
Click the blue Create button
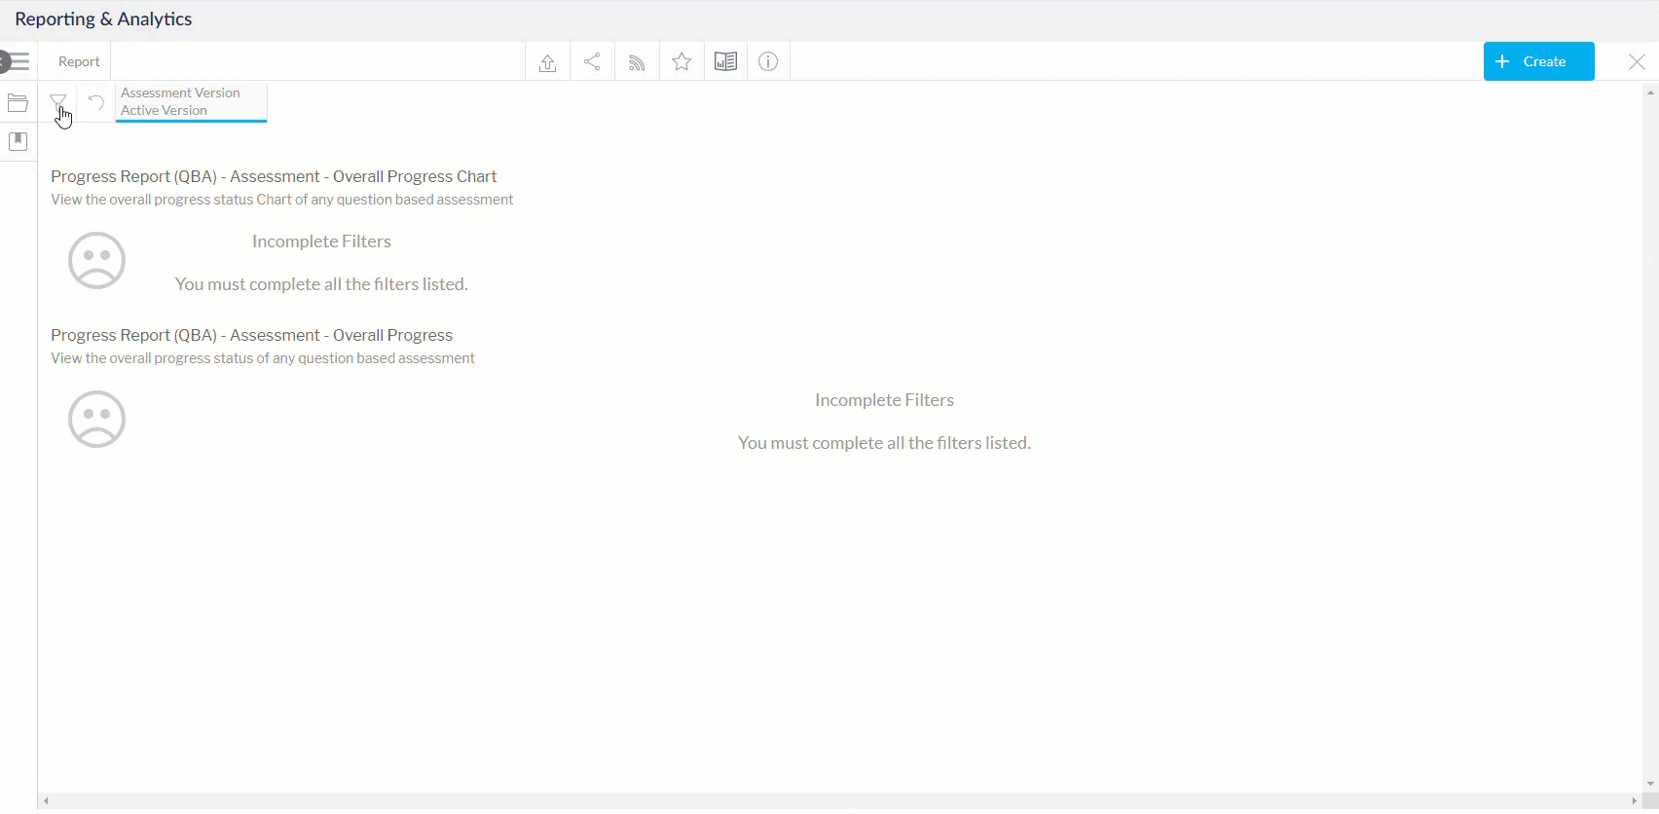(x=1538, y=61)
